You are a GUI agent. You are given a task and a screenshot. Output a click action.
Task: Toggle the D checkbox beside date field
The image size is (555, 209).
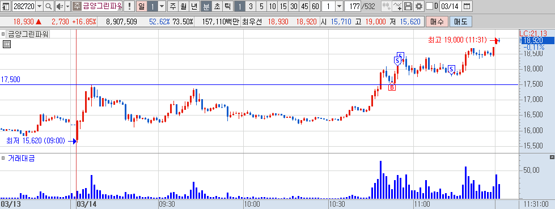click(429, 6)
